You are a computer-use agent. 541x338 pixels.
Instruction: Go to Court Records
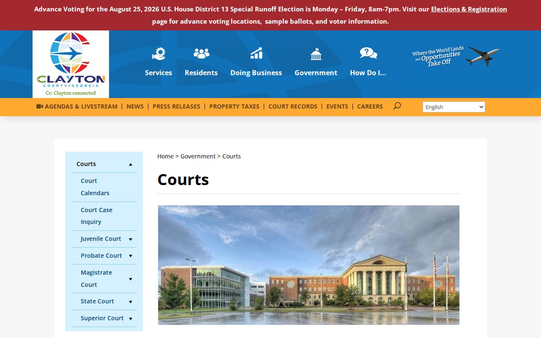tap(293, 106)
